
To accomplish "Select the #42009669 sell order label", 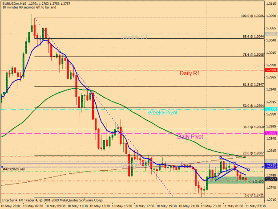I will click(14, 169).
